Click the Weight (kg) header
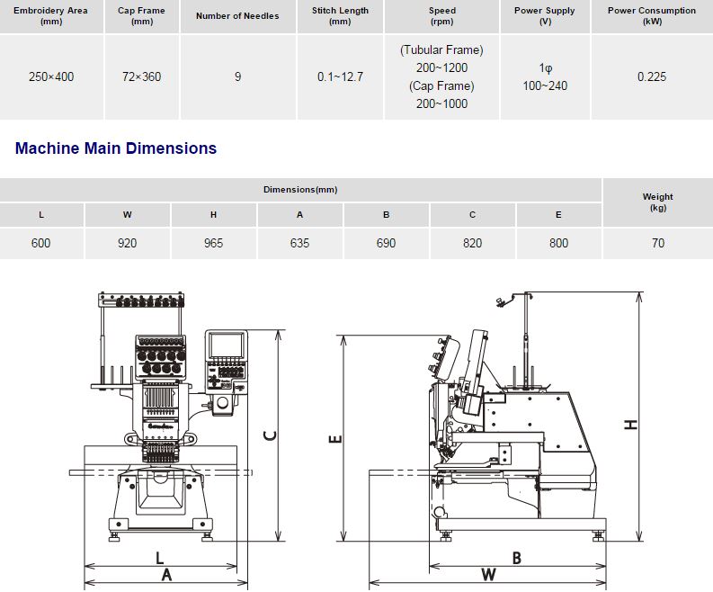This screenshot has width=713, height=592. 658,202
